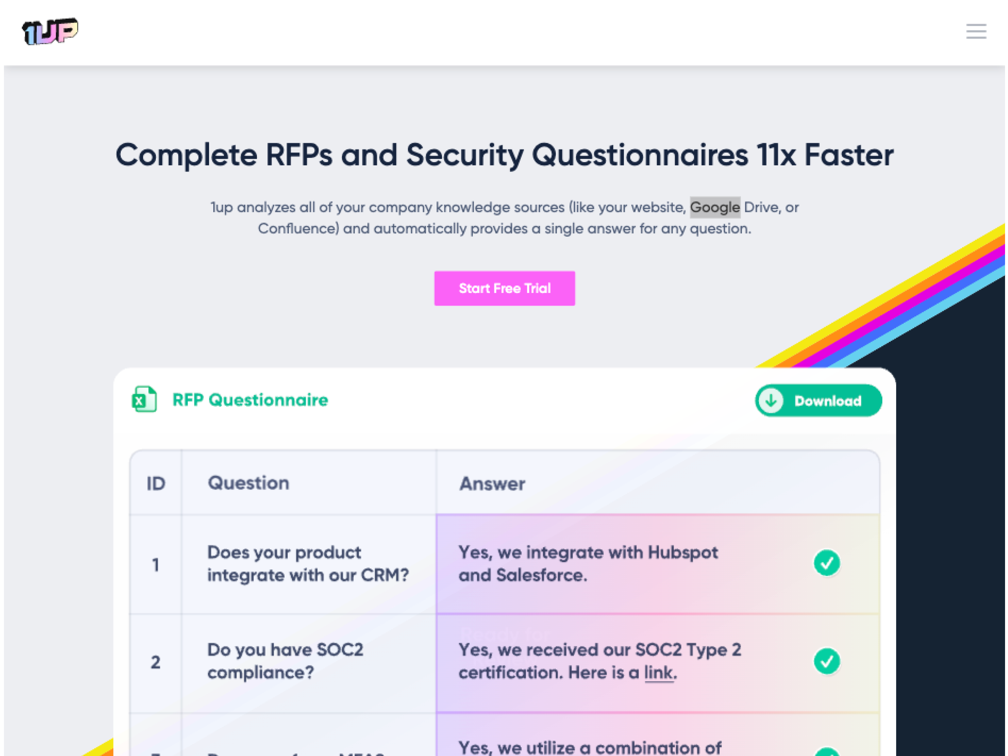Screen dimensions: 1008x756
Task: Click the ID column header
Action: pyautogui.click(x=156, y=484)
